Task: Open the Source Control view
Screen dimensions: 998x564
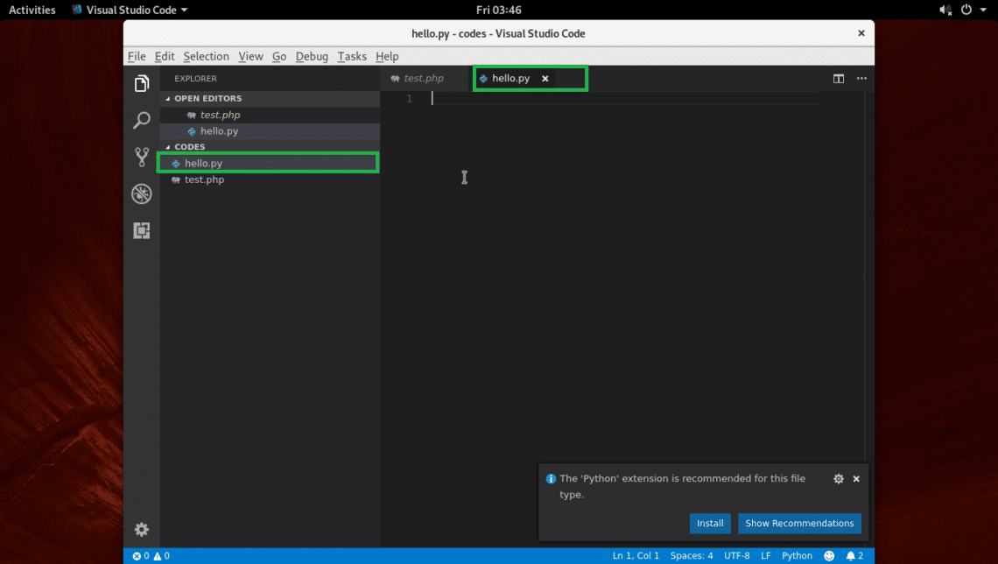Action: tap(142, 158)
